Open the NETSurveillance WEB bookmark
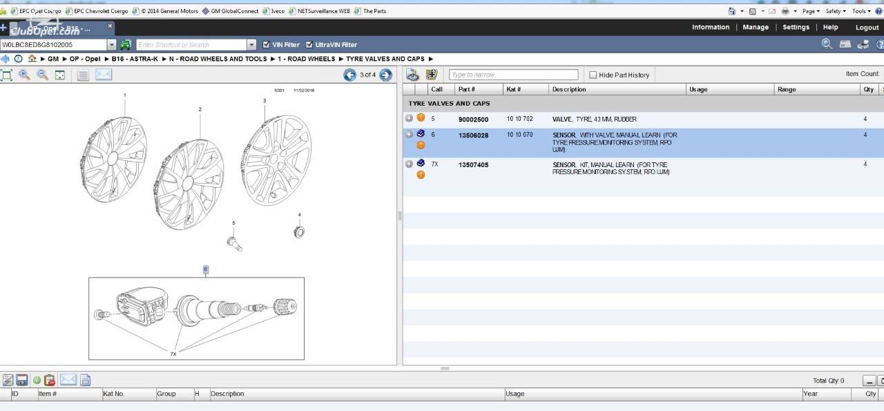 [319, 11]
